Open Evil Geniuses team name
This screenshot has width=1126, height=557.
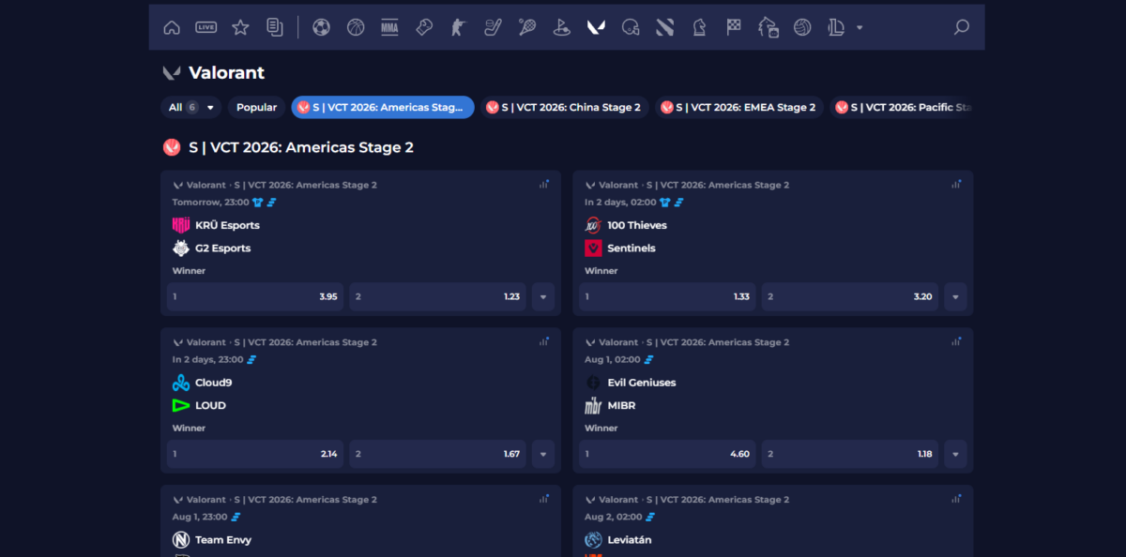(x=642, y=383)
